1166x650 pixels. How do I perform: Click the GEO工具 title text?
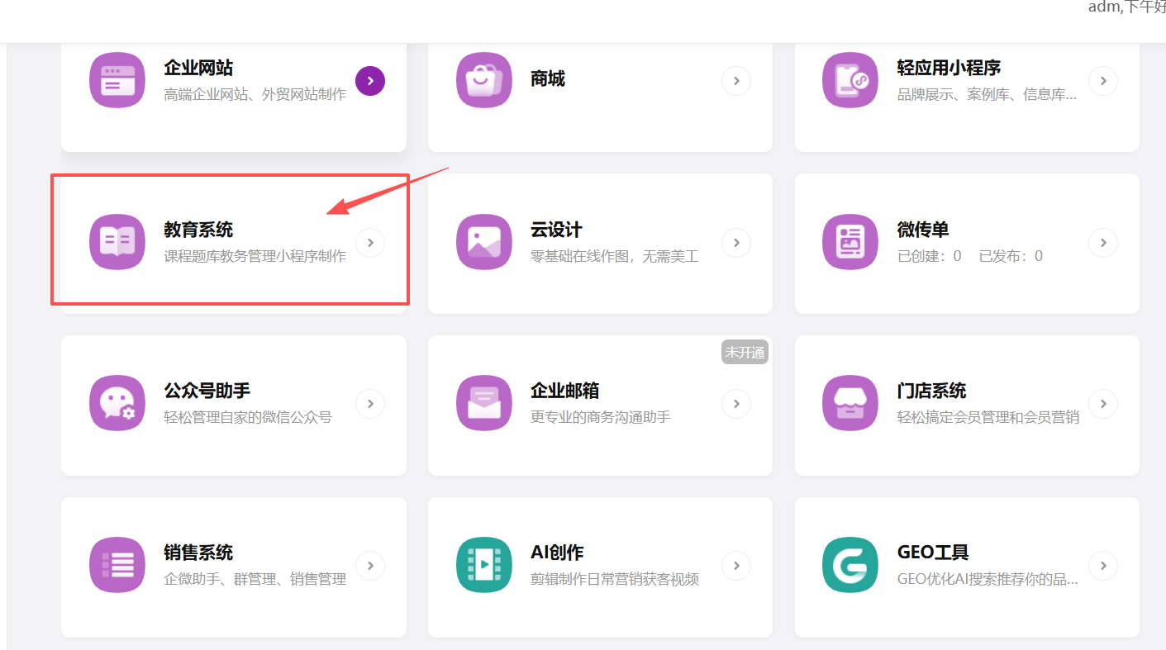click(x=933, y=553)
